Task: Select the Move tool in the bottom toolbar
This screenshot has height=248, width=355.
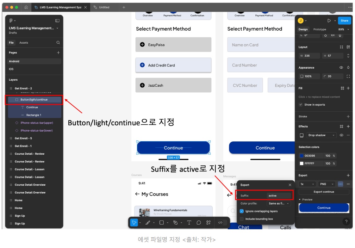Action: coord(134,223)
